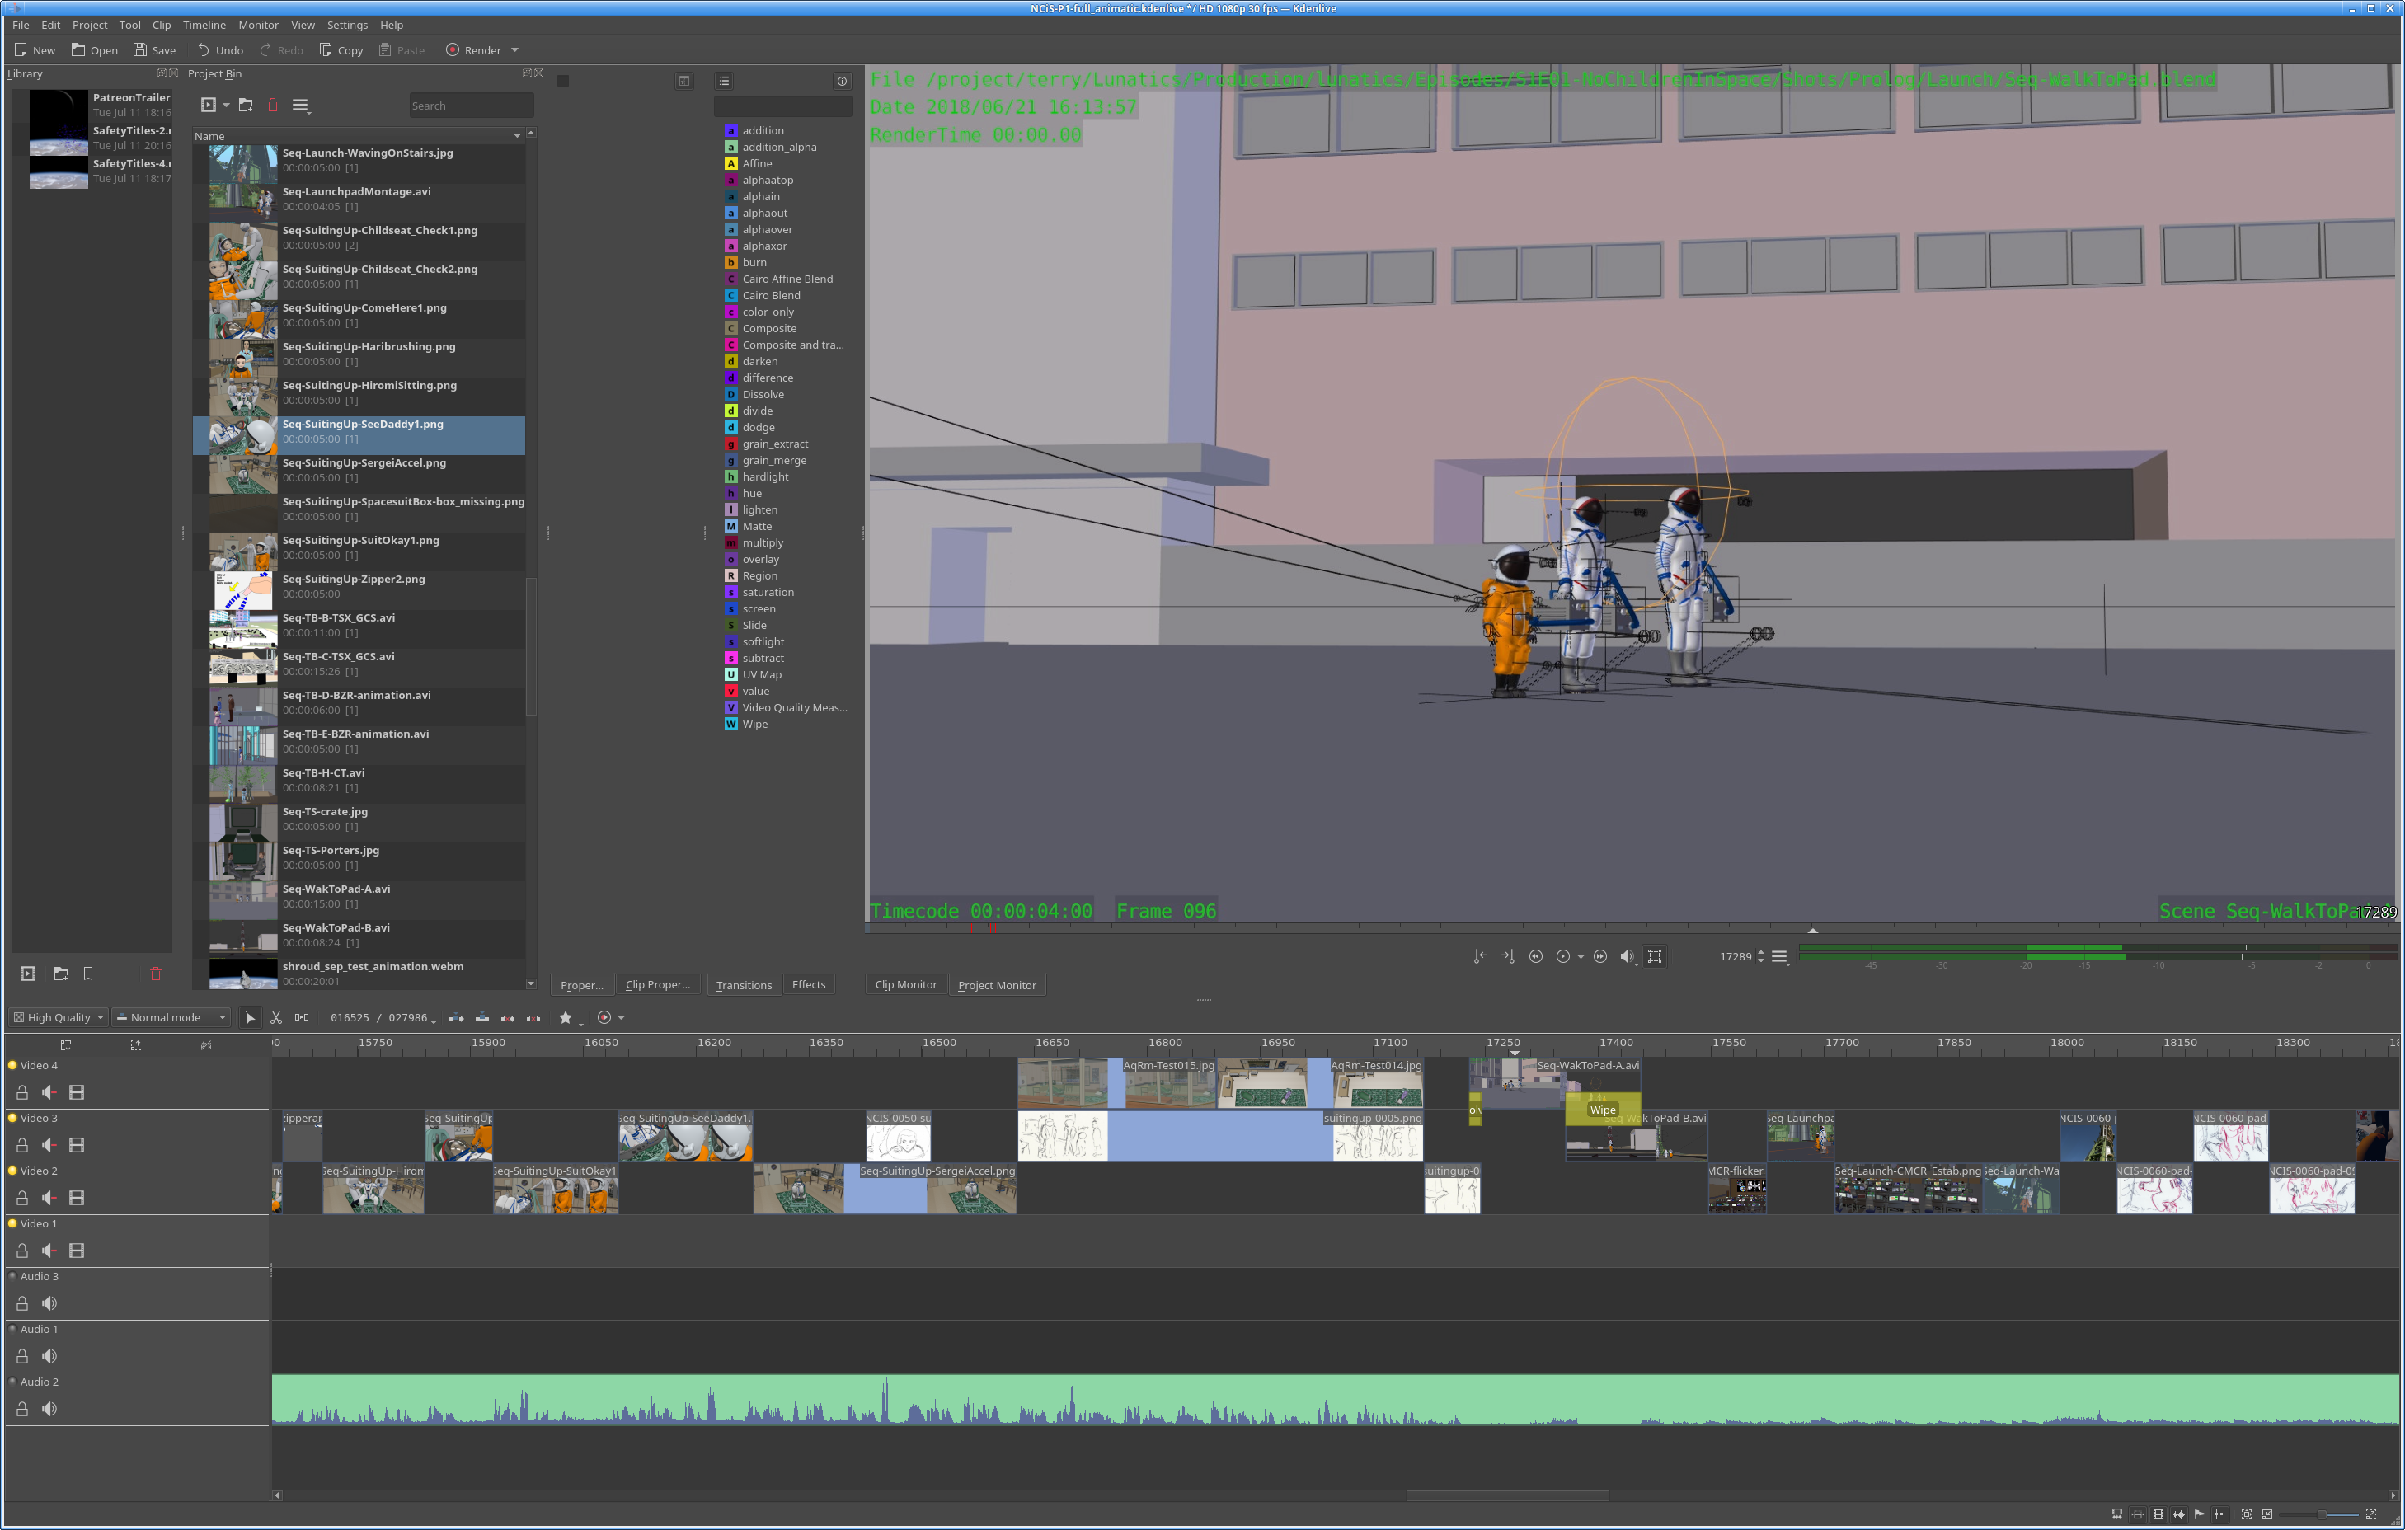
Task: Open the High Quality preview dropdown
Action: tap(60, 1018)
